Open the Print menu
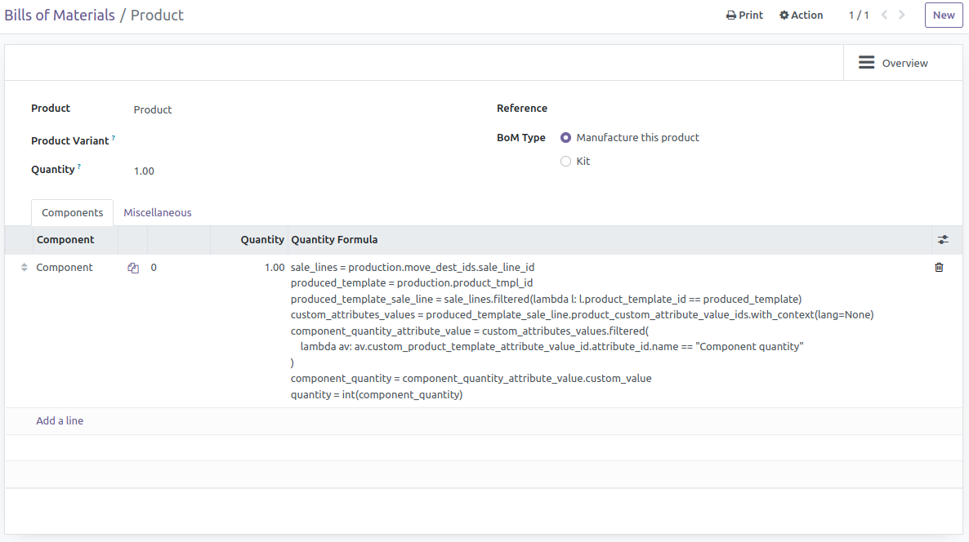Viewport: 969px width, 542px height. pyautogui.click(x=744, y=16)
